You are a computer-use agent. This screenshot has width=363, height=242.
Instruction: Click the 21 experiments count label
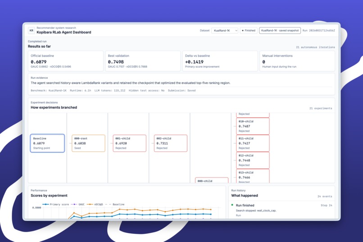(321, 108)
